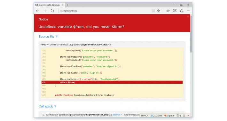The height and width of the screenshot is (121, 227).
Task: Select the Sign in | Nette Sandbox tab
Action: click(x=49, y=5)
